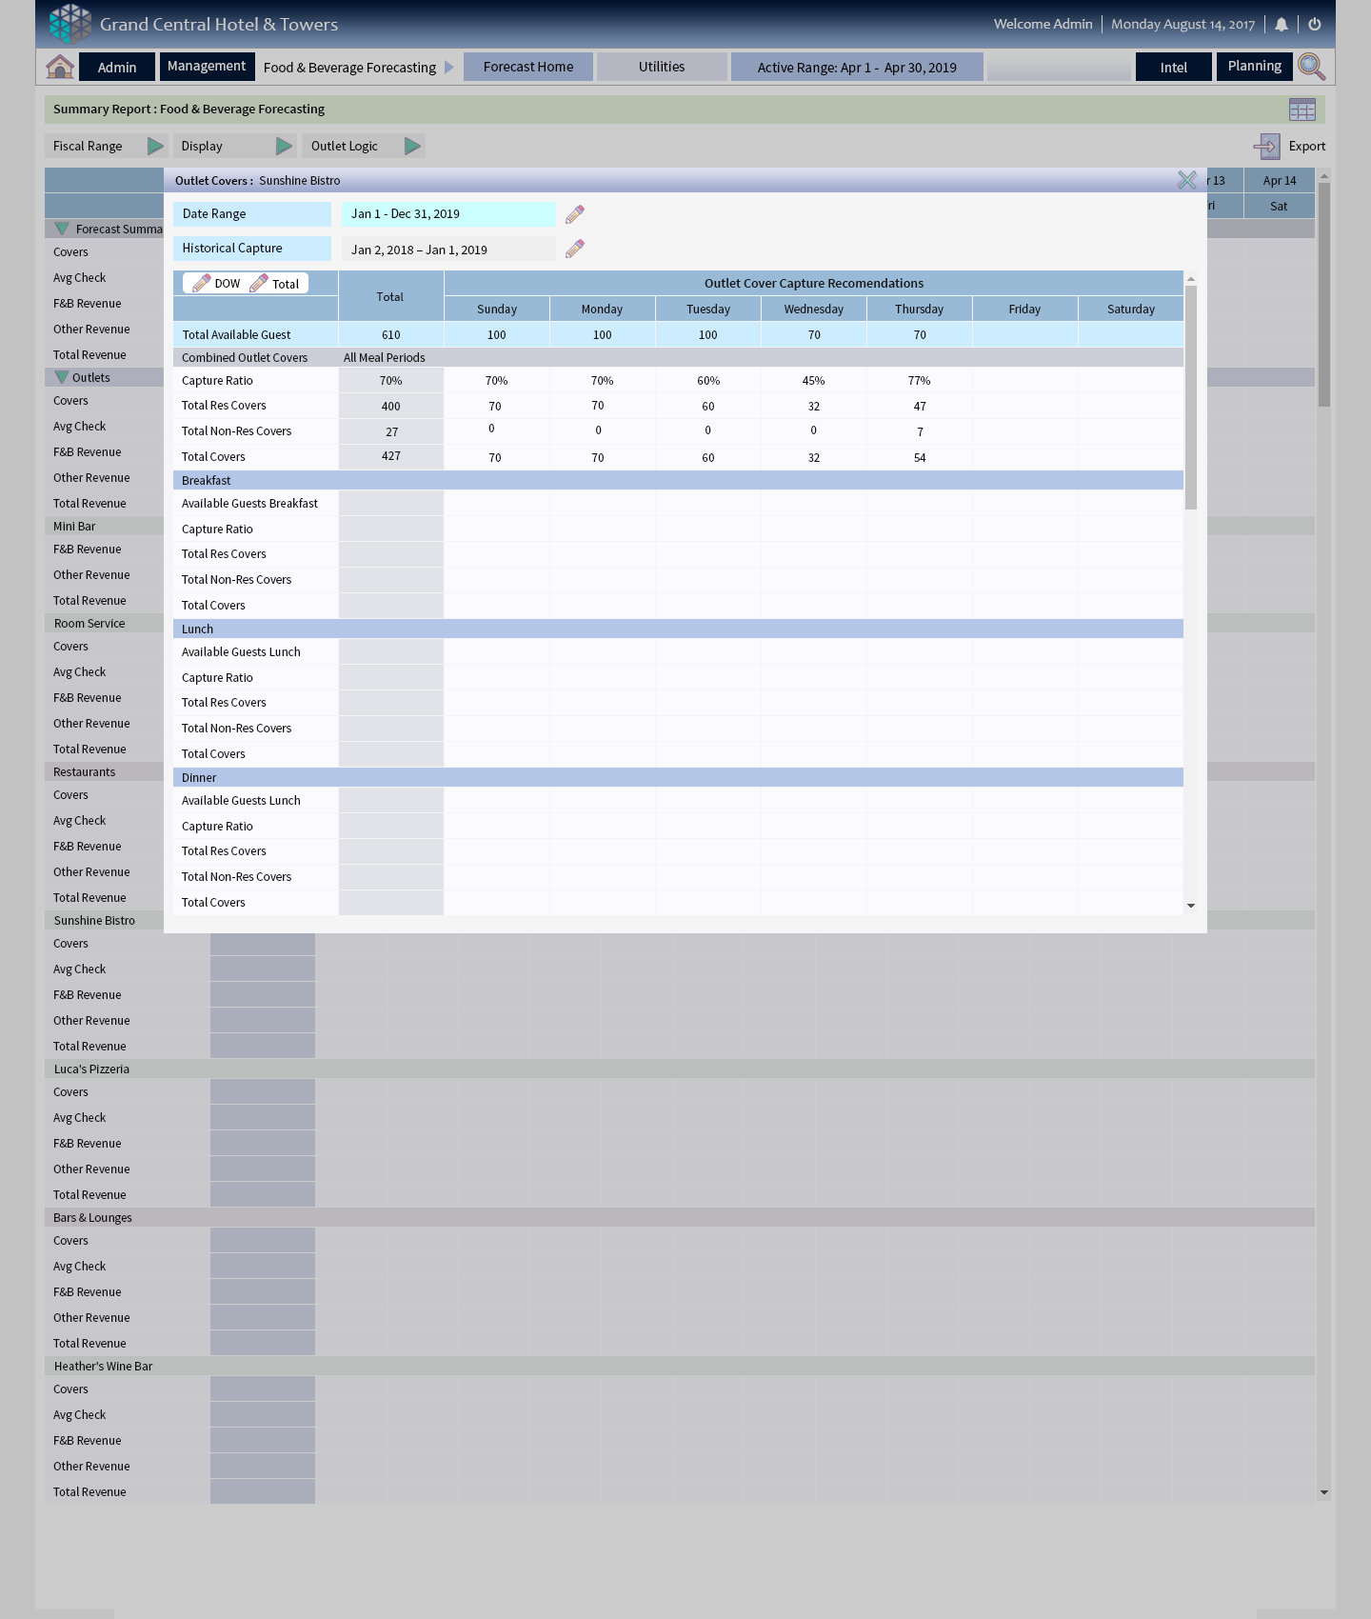Open the notifications bell icon
Screen dimensions: 1371x1619
coord(1282,25)
